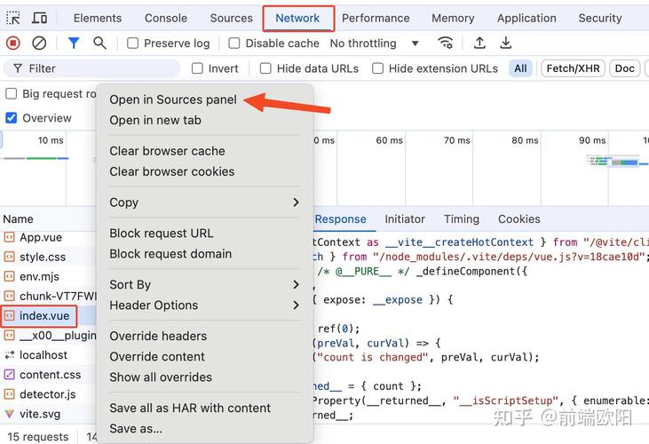Image resolution: width=649 pixels, height=444 pixels.
Task: Expand the Sort By submenu
Action: pos(204,284)
